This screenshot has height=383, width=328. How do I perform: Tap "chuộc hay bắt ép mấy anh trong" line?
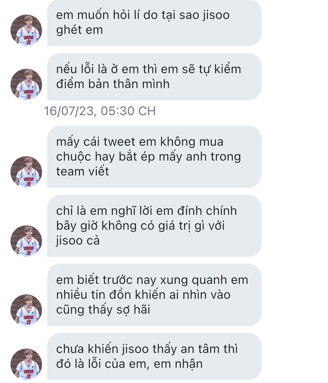pyautogui.click(x=149, y=157)
